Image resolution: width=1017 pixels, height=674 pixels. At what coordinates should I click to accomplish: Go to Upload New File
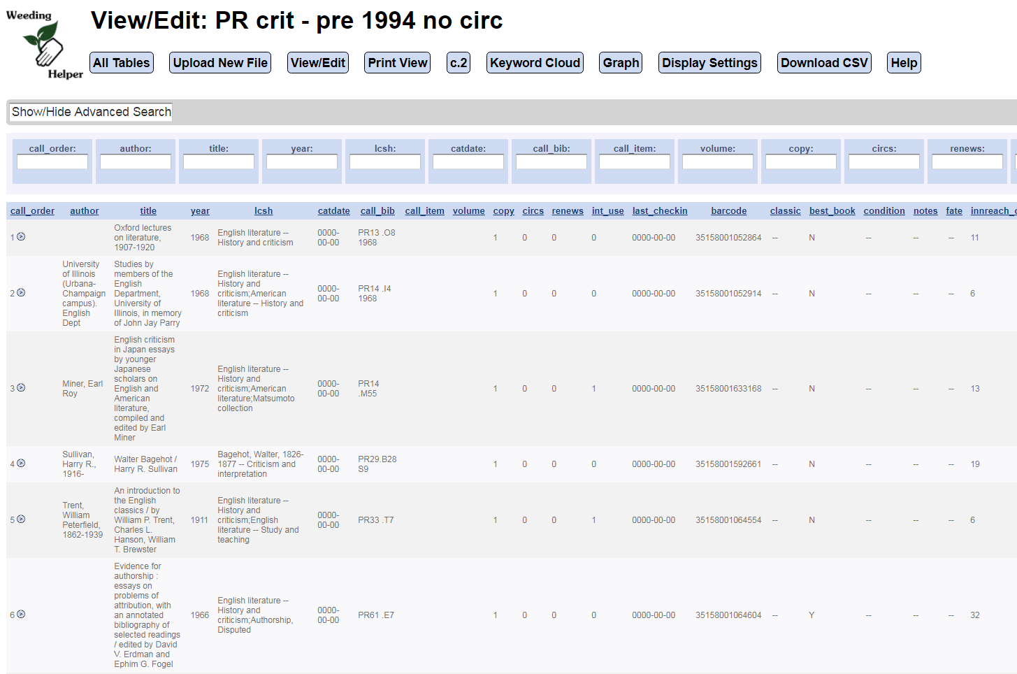tap(220, 63)
